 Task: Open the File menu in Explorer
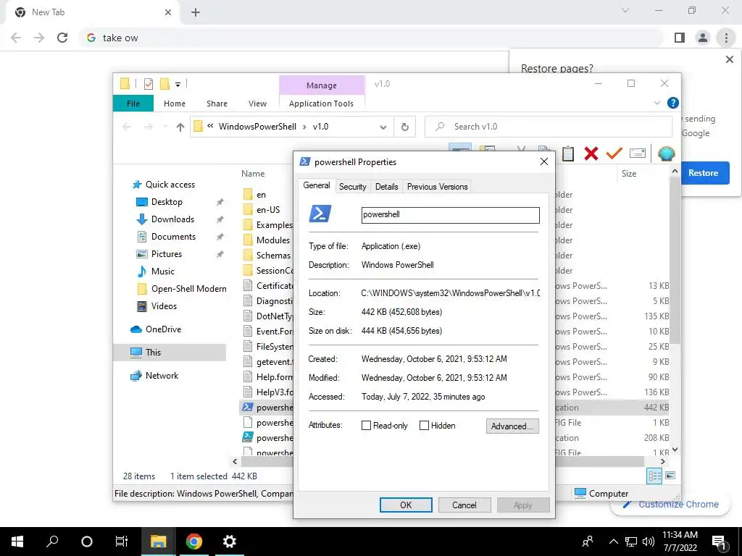pos(133,104)
